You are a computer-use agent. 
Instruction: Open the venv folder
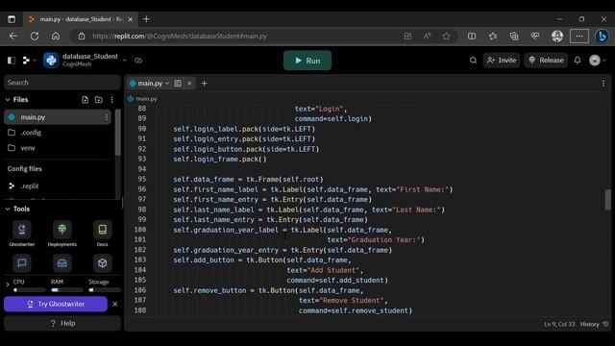coord(28,148)
